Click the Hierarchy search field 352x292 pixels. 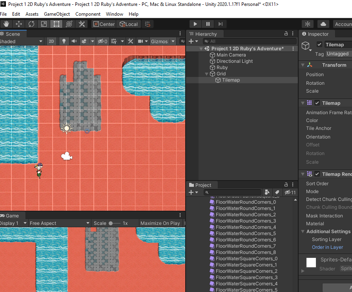(x=250, y=41)
